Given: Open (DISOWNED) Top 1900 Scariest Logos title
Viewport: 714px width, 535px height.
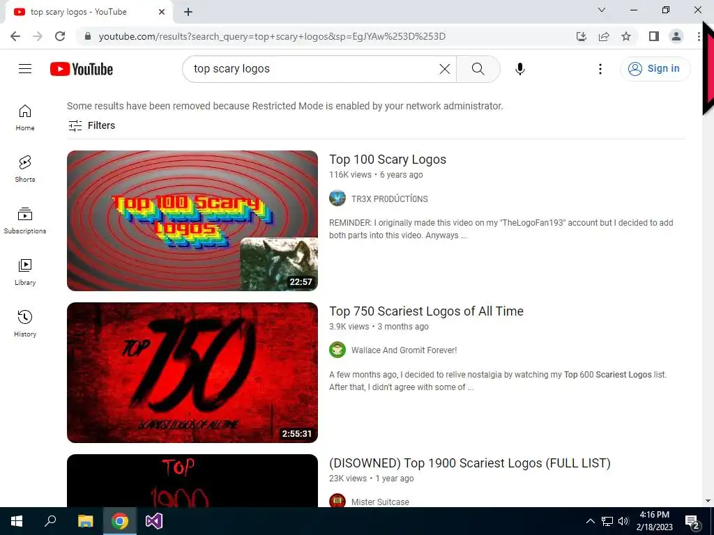Looking at the screenshot, I should (x=470, y=463).
